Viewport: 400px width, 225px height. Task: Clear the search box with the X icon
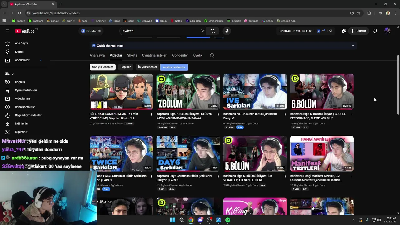tap(202, 31)
